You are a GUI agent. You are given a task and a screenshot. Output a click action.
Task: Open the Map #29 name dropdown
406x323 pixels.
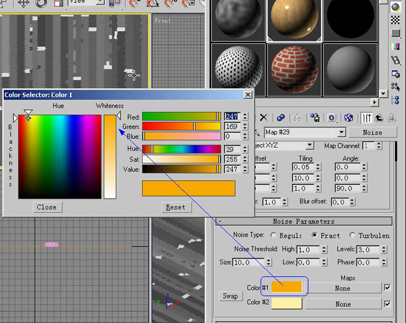(x=342, y=133)
